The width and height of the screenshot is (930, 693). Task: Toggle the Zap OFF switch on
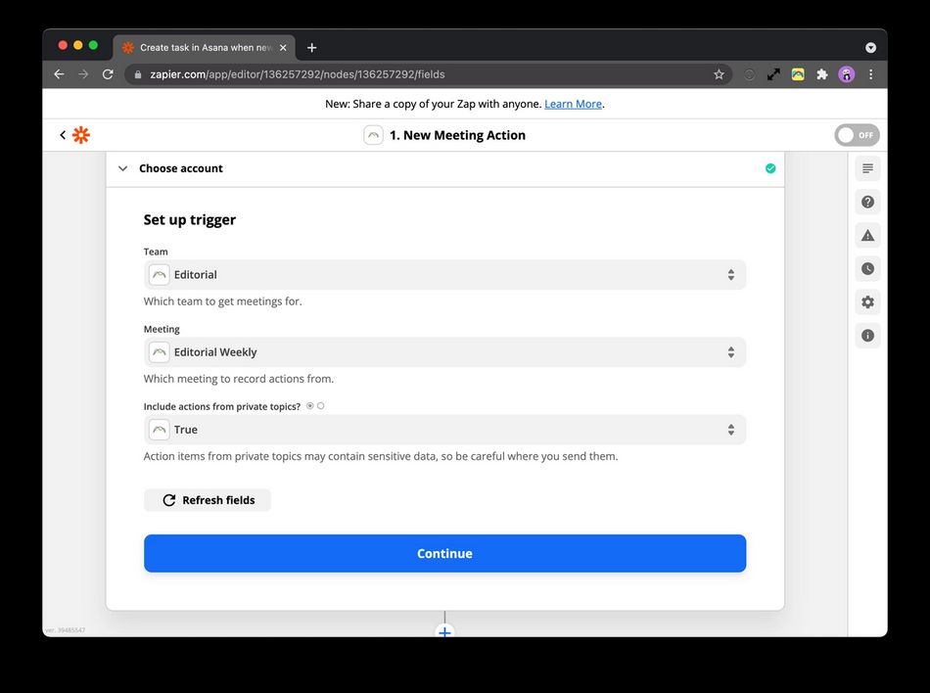(857, 135)
